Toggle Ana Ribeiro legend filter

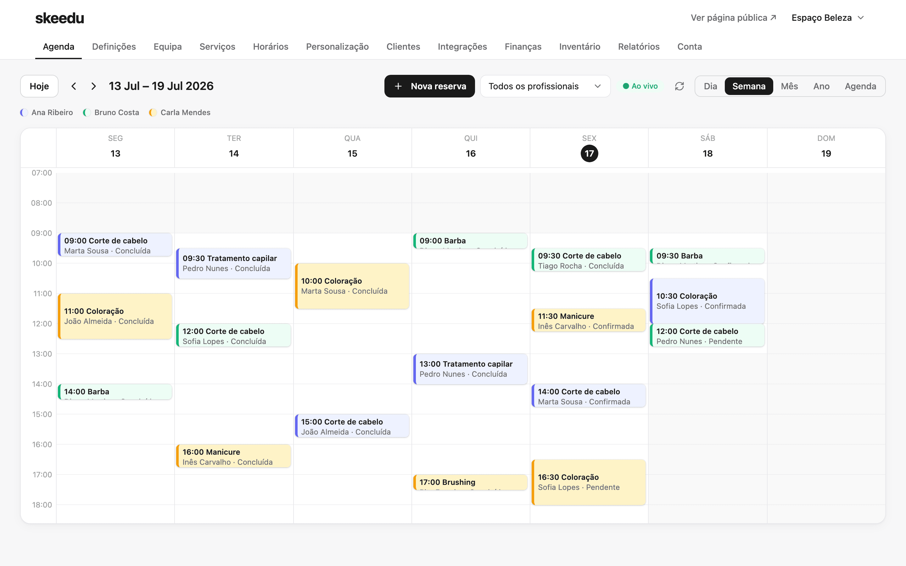47,112
